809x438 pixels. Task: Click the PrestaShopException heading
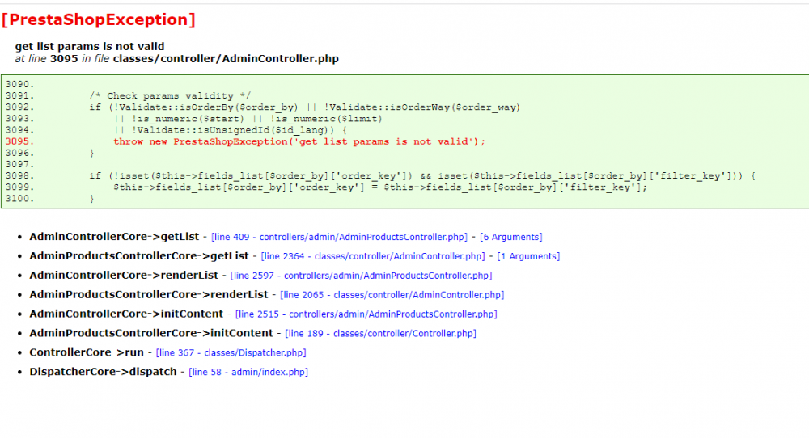tap(99, 19)
